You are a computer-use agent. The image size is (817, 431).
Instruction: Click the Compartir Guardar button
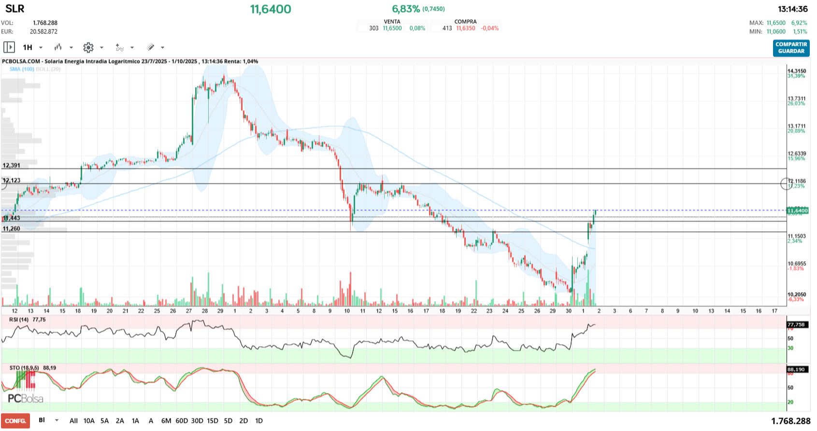tap(791, 48)
